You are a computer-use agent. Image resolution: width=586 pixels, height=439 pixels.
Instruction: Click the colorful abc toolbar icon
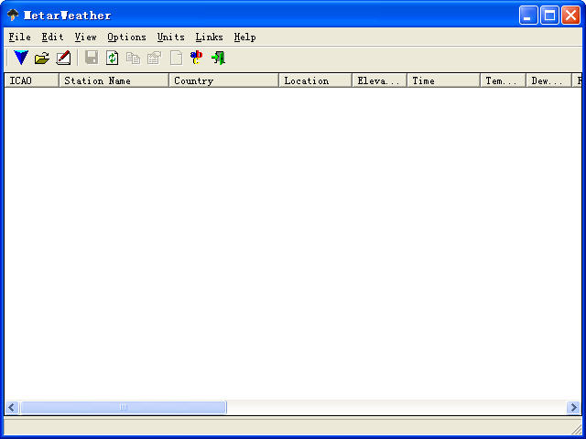196,58
